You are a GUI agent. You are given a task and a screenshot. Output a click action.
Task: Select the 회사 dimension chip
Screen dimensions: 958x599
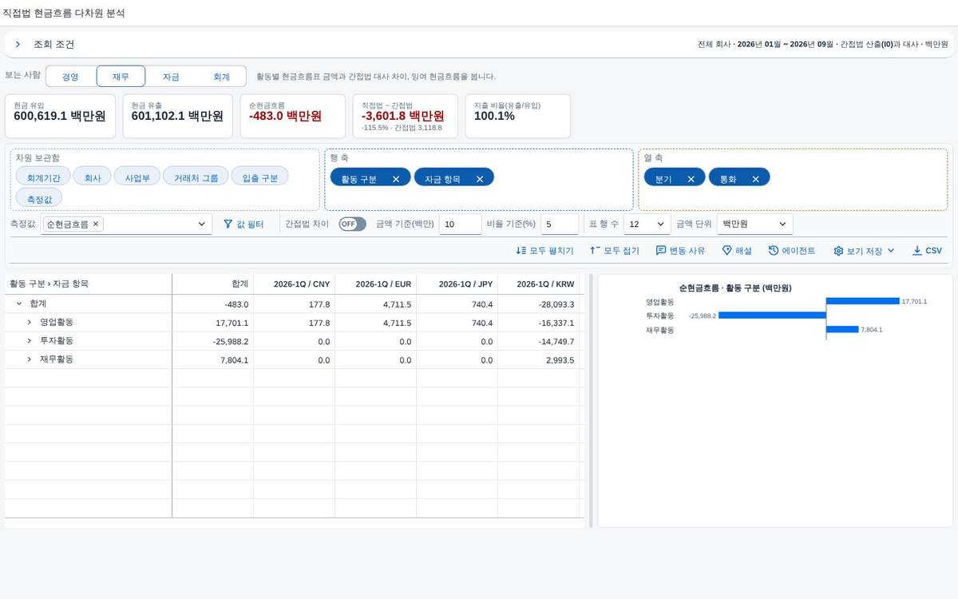pyautogui.click(x=93, y=177)
